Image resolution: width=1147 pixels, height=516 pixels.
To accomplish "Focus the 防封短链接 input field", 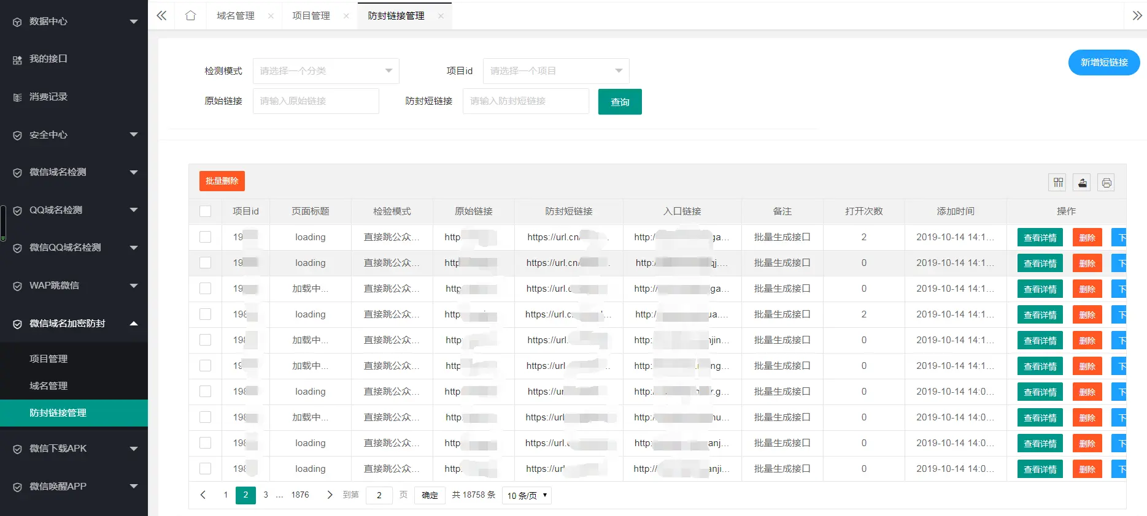I will 526,101.
